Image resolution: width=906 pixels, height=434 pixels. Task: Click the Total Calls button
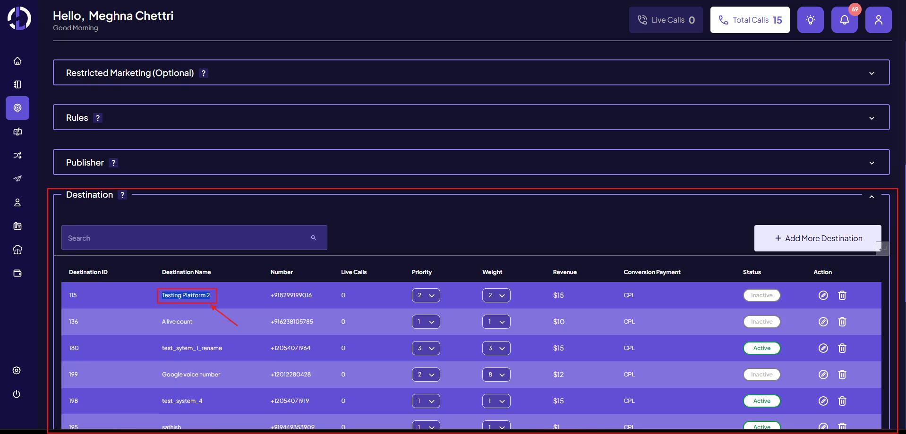point(750,20)
